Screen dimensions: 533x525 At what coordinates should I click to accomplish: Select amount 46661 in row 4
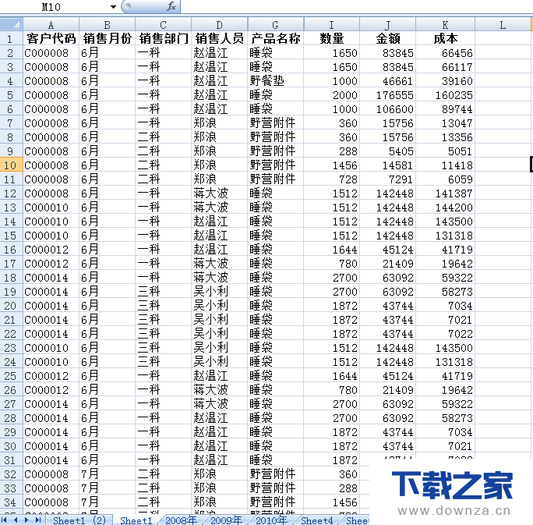(387, 80)
